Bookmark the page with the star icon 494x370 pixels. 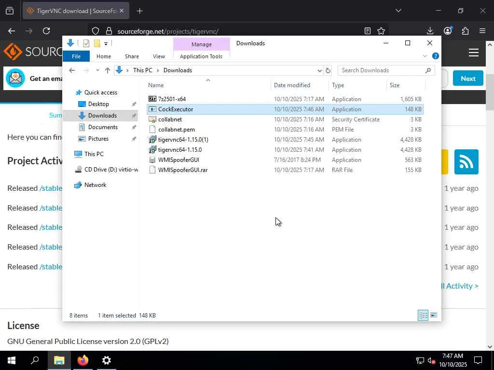[x=381, y=31]
